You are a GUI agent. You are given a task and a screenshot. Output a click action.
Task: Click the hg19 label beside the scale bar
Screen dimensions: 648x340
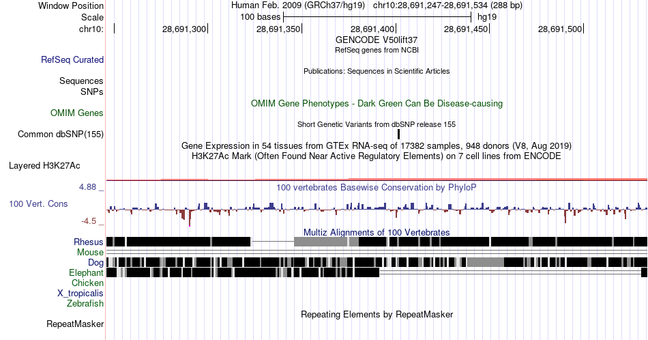click(487, 17)
